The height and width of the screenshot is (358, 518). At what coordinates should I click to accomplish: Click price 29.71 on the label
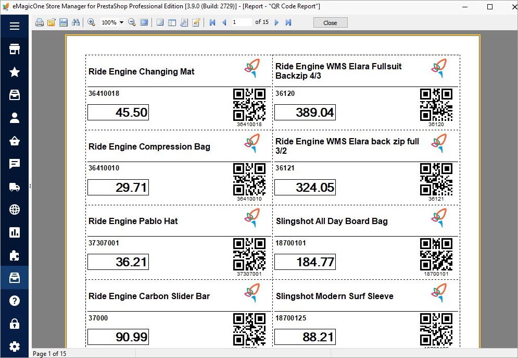point(131,188)
